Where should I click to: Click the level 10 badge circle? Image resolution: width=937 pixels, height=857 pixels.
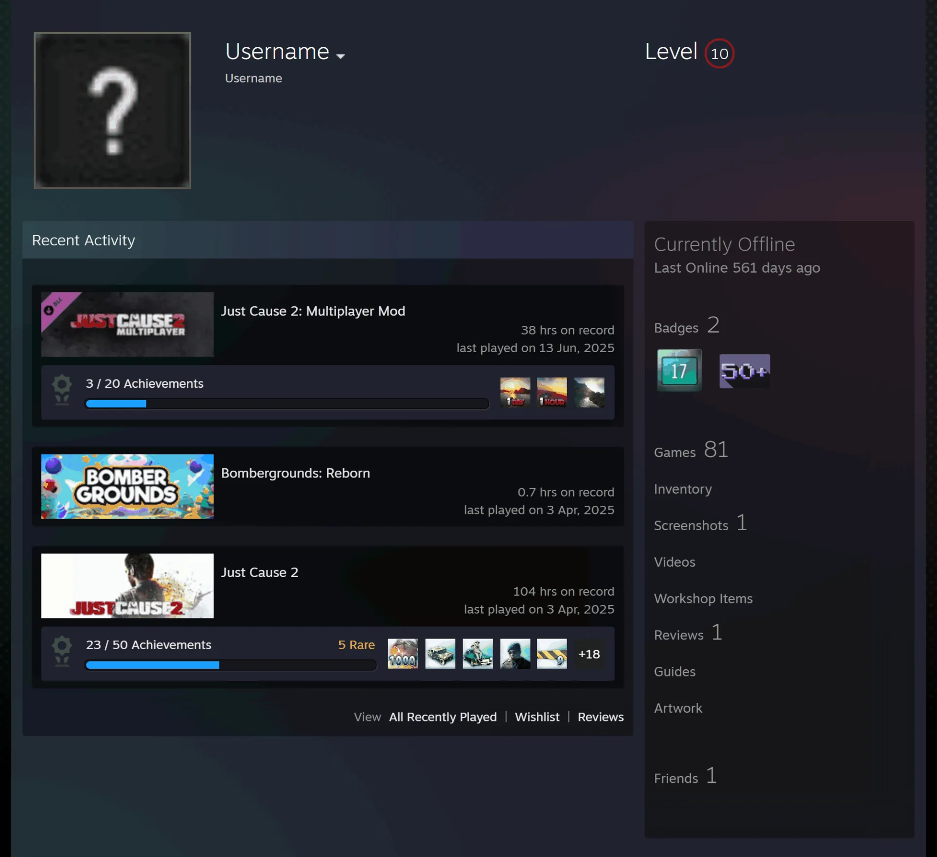click(719, 53)
